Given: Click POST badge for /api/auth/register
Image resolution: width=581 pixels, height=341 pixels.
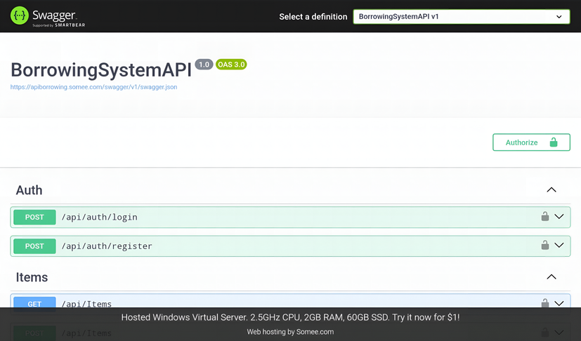Looking at the screenshot, I should [x=34, y=246].
